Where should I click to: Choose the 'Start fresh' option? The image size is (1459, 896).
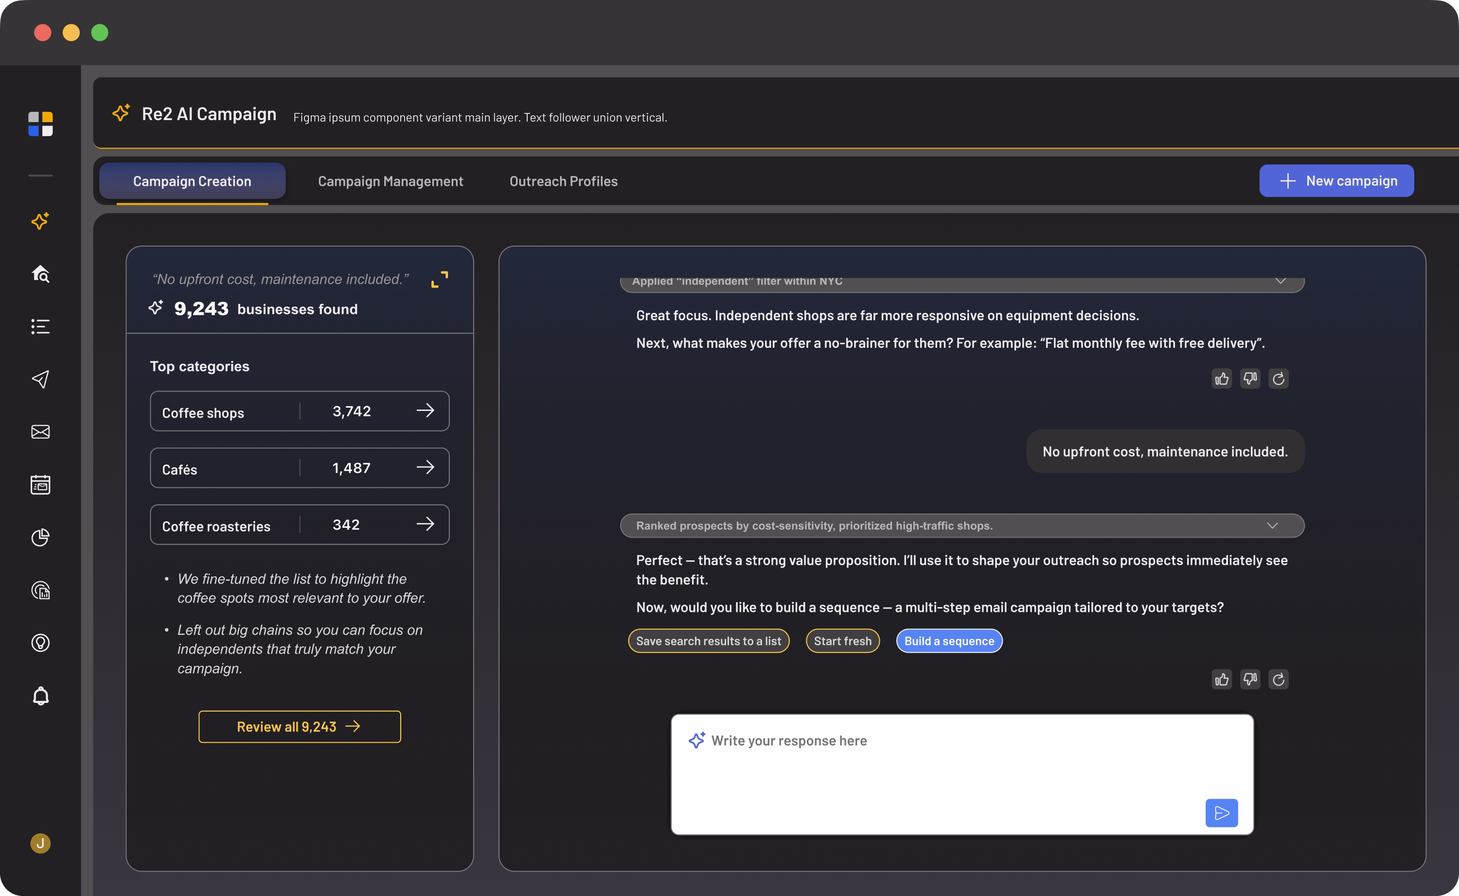pos(842,641)
